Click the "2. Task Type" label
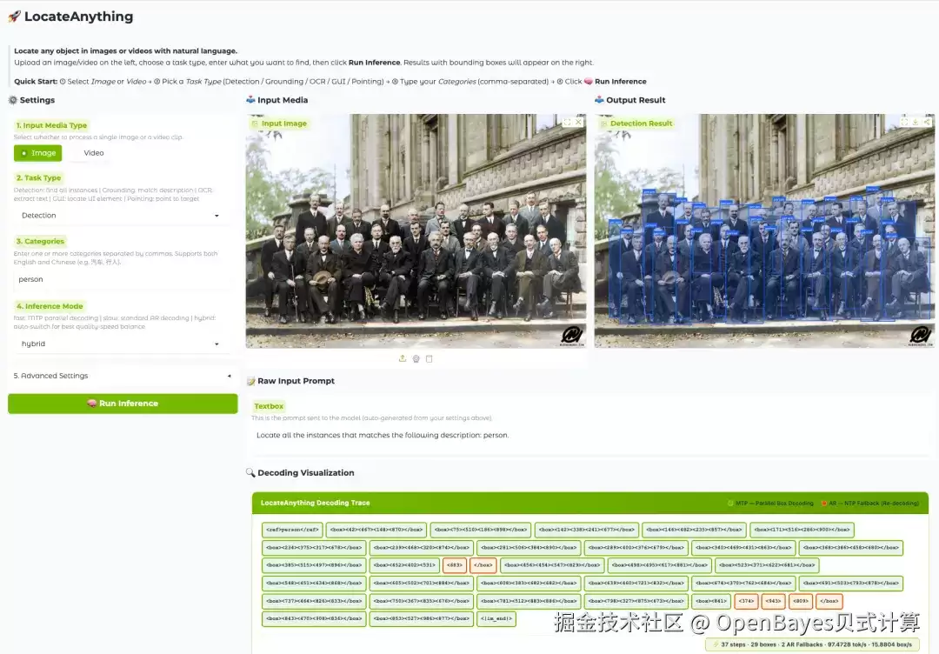 tap(38, 178)
